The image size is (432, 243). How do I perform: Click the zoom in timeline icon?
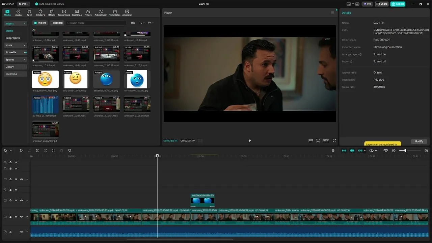[x=426, y=151]
